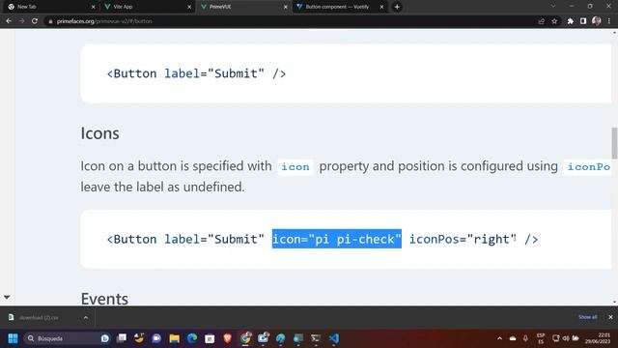
Task: Click the primefaces.org address bar
Action: point(292,21)
